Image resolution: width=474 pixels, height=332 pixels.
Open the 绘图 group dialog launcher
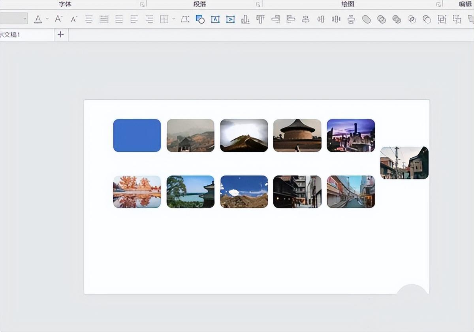pos(438,5)
